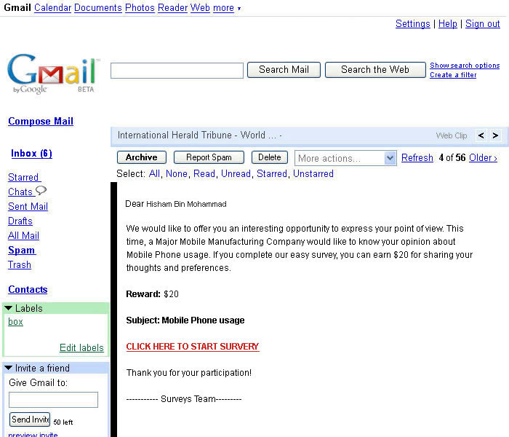The width and height of the screenshot is (509, 437).
Task: Click the '50 left' invite count
Action: pyautogui.click(x=63, y=422)
